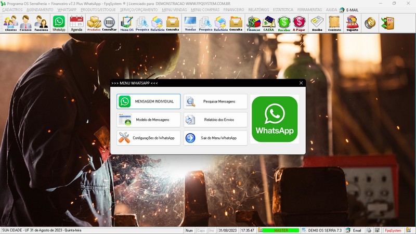Image resolution: width=416 pixels, height=234 pixels.
Task: Open the AGENDAMENTO menu
Action: [40, 10]
